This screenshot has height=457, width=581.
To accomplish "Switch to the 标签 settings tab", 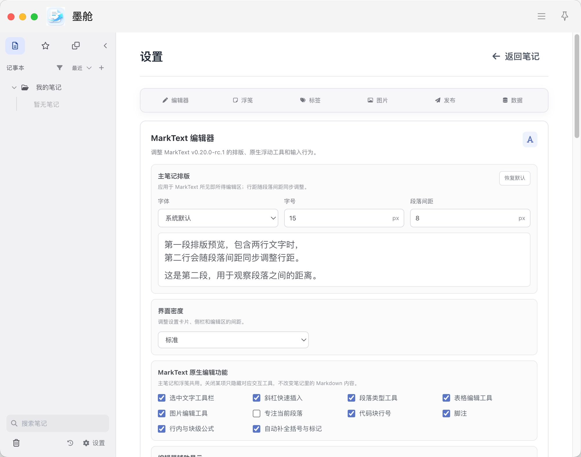I will 310,100.
